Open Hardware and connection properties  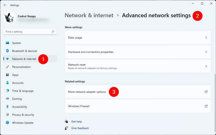click(x=138, y=52)
